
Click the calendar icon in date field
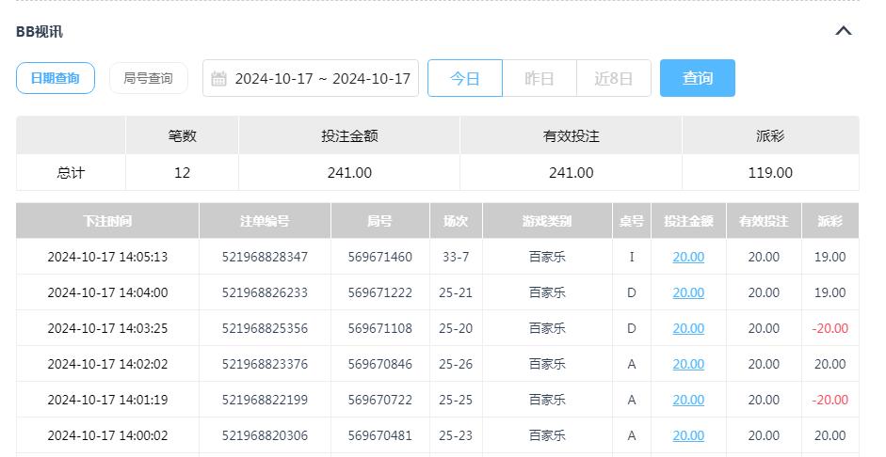pyautogui.click(x=218, y=78)
